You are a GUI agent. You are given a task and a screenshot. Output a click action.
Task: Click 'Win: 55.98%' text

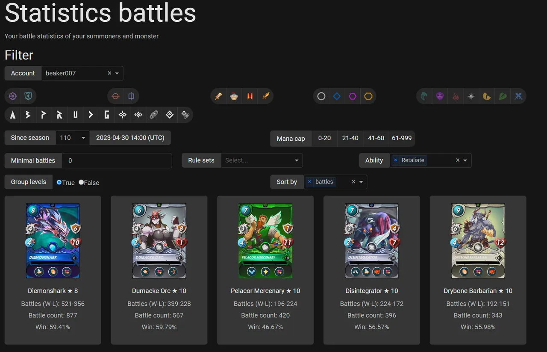[478, 327]
